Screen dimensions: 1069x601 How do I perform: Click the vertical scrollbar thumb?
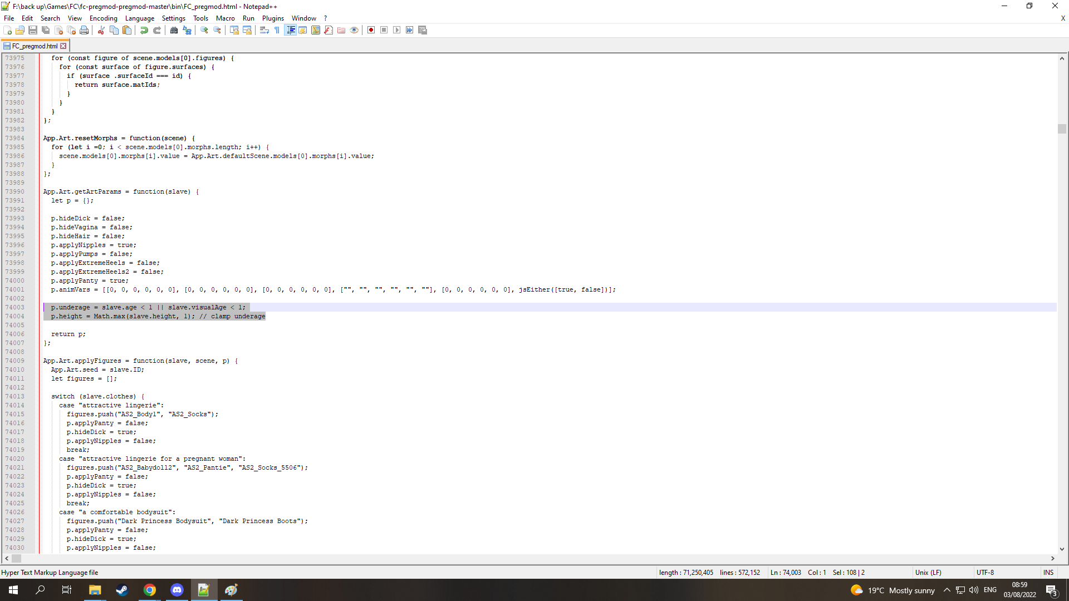(1062, 129)
